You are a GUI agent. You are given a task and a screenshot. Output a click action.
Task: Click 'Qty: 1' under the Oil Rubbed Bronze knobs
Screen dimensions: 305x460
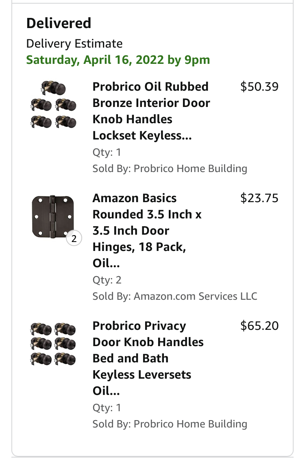[107, 153]
